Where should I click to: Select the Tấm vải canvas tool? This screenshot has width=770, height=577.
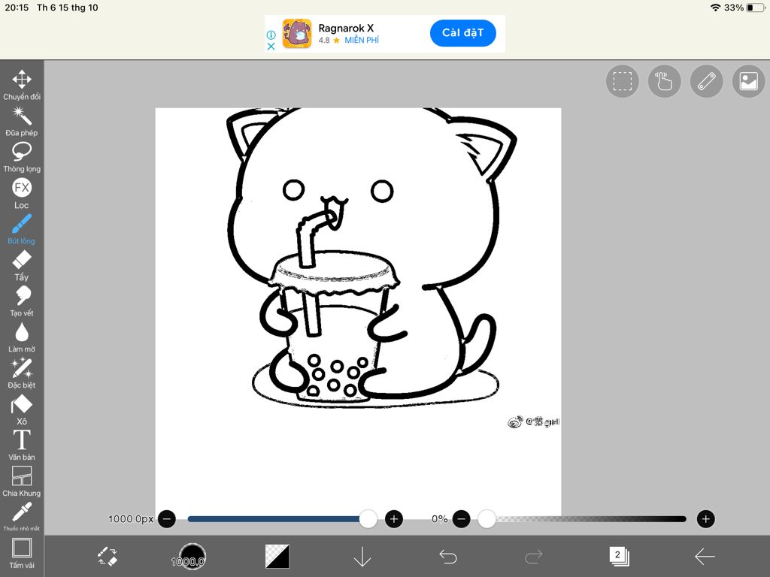[x=22, y=554]
